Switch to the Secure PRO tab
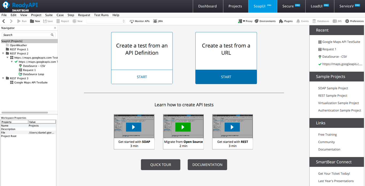The width and height of the screenshot is (365, 186). [x=291, y=6]
